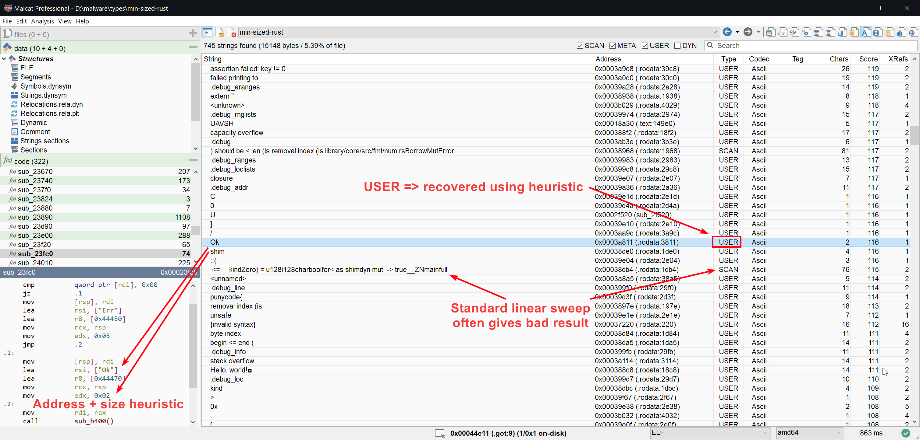Viewport: 920px width, 440px height.
Task: Collapse the Structures tree node
Action: pos(4,58)
